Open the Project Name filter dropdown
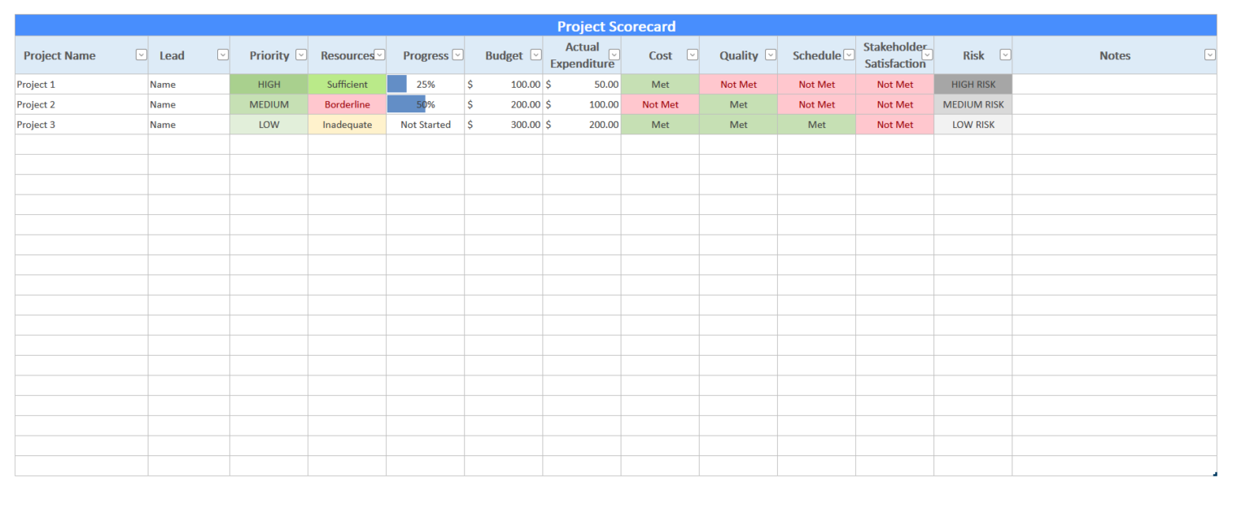 click(141, 55)
